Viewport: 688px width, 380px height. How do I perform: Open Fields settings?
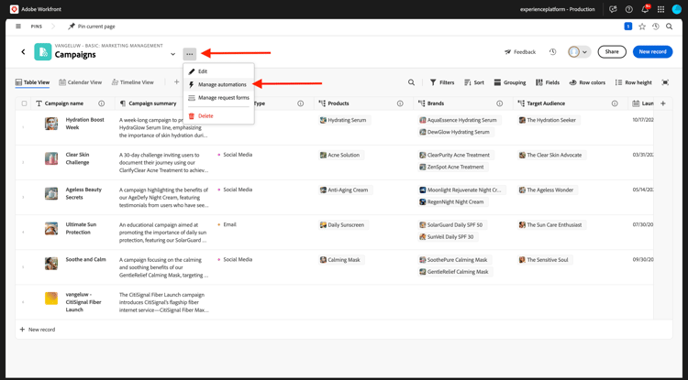(x=548, y=82)
